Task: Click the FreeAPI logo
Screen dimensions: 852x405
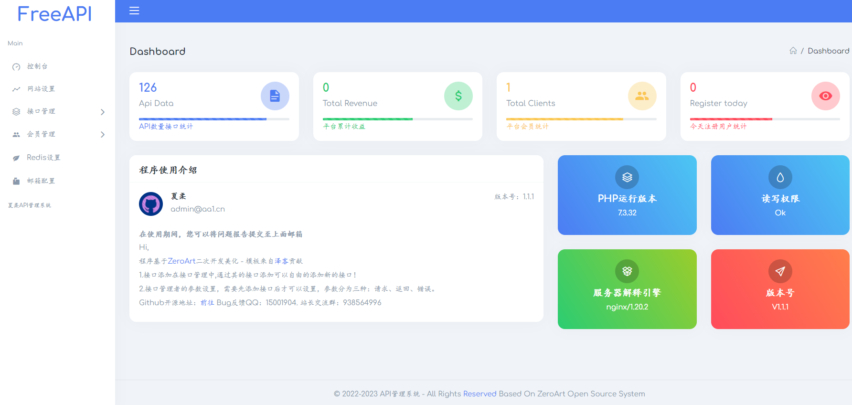Action: click(x=54, y=14)
